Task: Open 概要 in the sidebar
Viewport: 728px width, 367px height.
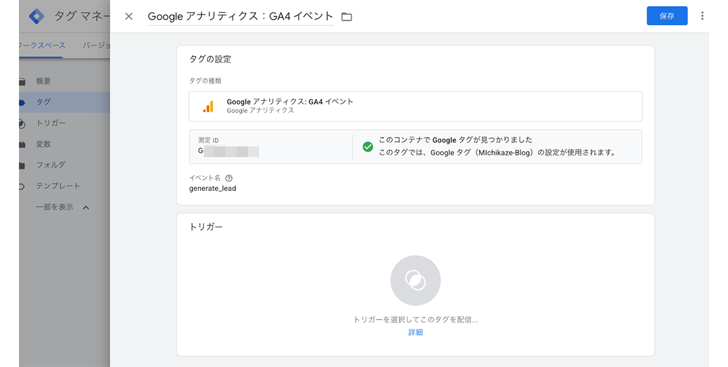Action: click(x=43, y=81)
